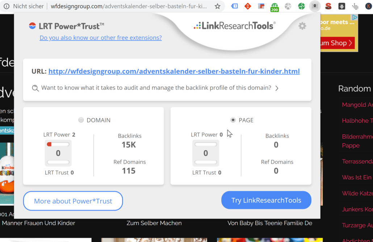The height and width of the screenshot is (242, 373).
Task: Open the 'Wilde Katze' random post link
Action: (357, 193)
